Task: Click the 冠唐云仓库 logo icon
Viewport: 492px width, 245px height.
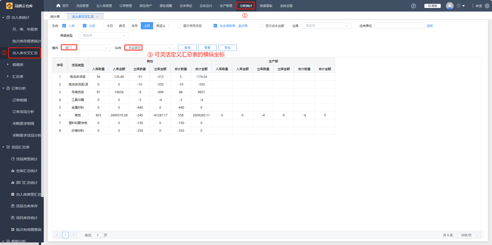Action: [9, 6]
